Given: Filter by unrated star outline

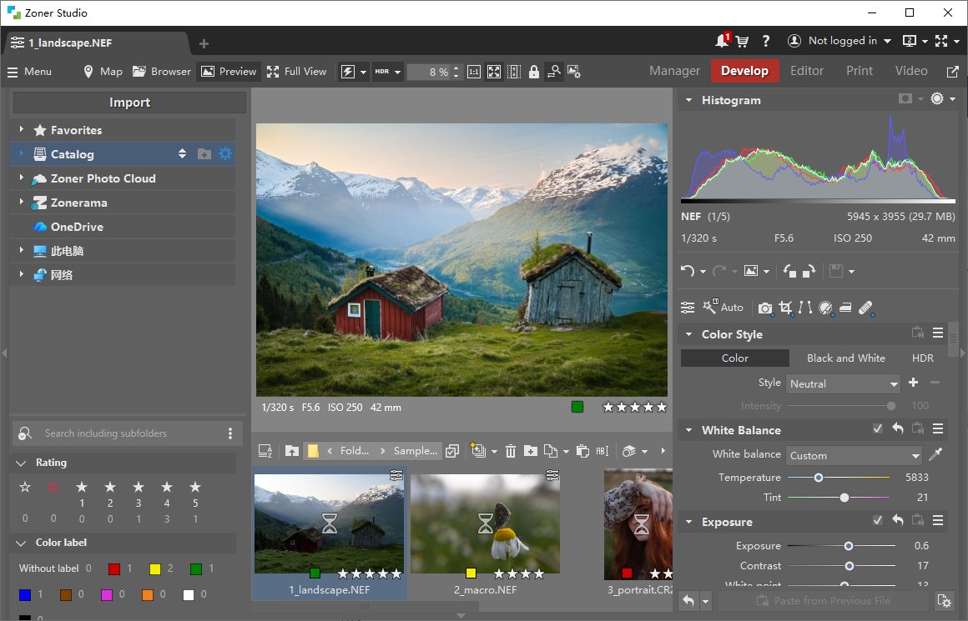Looking at the screenshot, I should [x=25, y=487].
